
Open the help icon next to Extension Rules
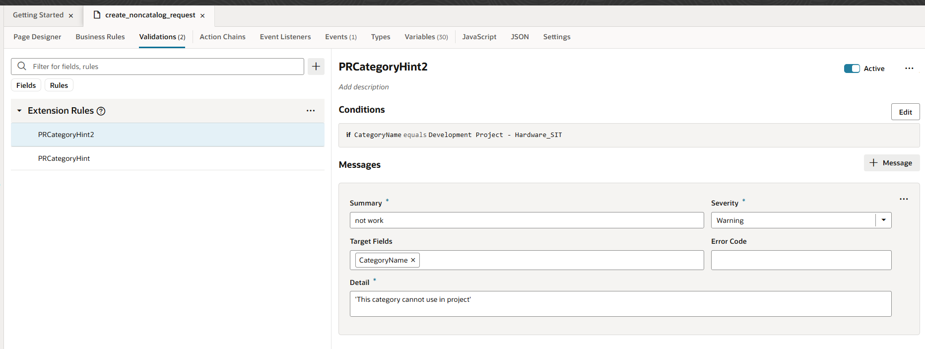pos(101,111)
